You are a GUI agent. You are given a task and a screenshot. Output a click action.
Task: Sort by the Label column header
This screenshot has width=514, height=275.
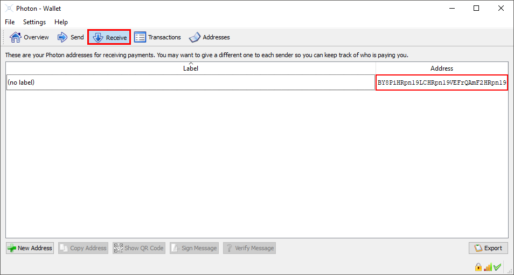[191, 68]
